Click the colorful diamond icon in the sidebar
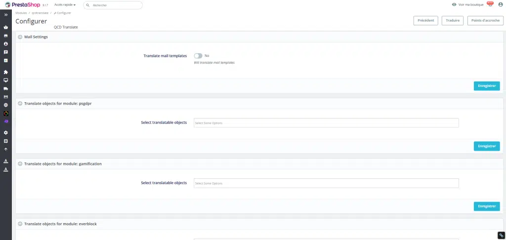 point(6,114)
